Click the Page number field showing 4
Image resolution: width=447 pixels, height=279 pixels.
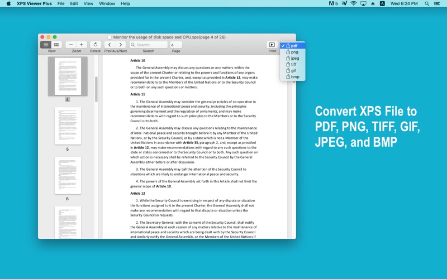[176, 45]
